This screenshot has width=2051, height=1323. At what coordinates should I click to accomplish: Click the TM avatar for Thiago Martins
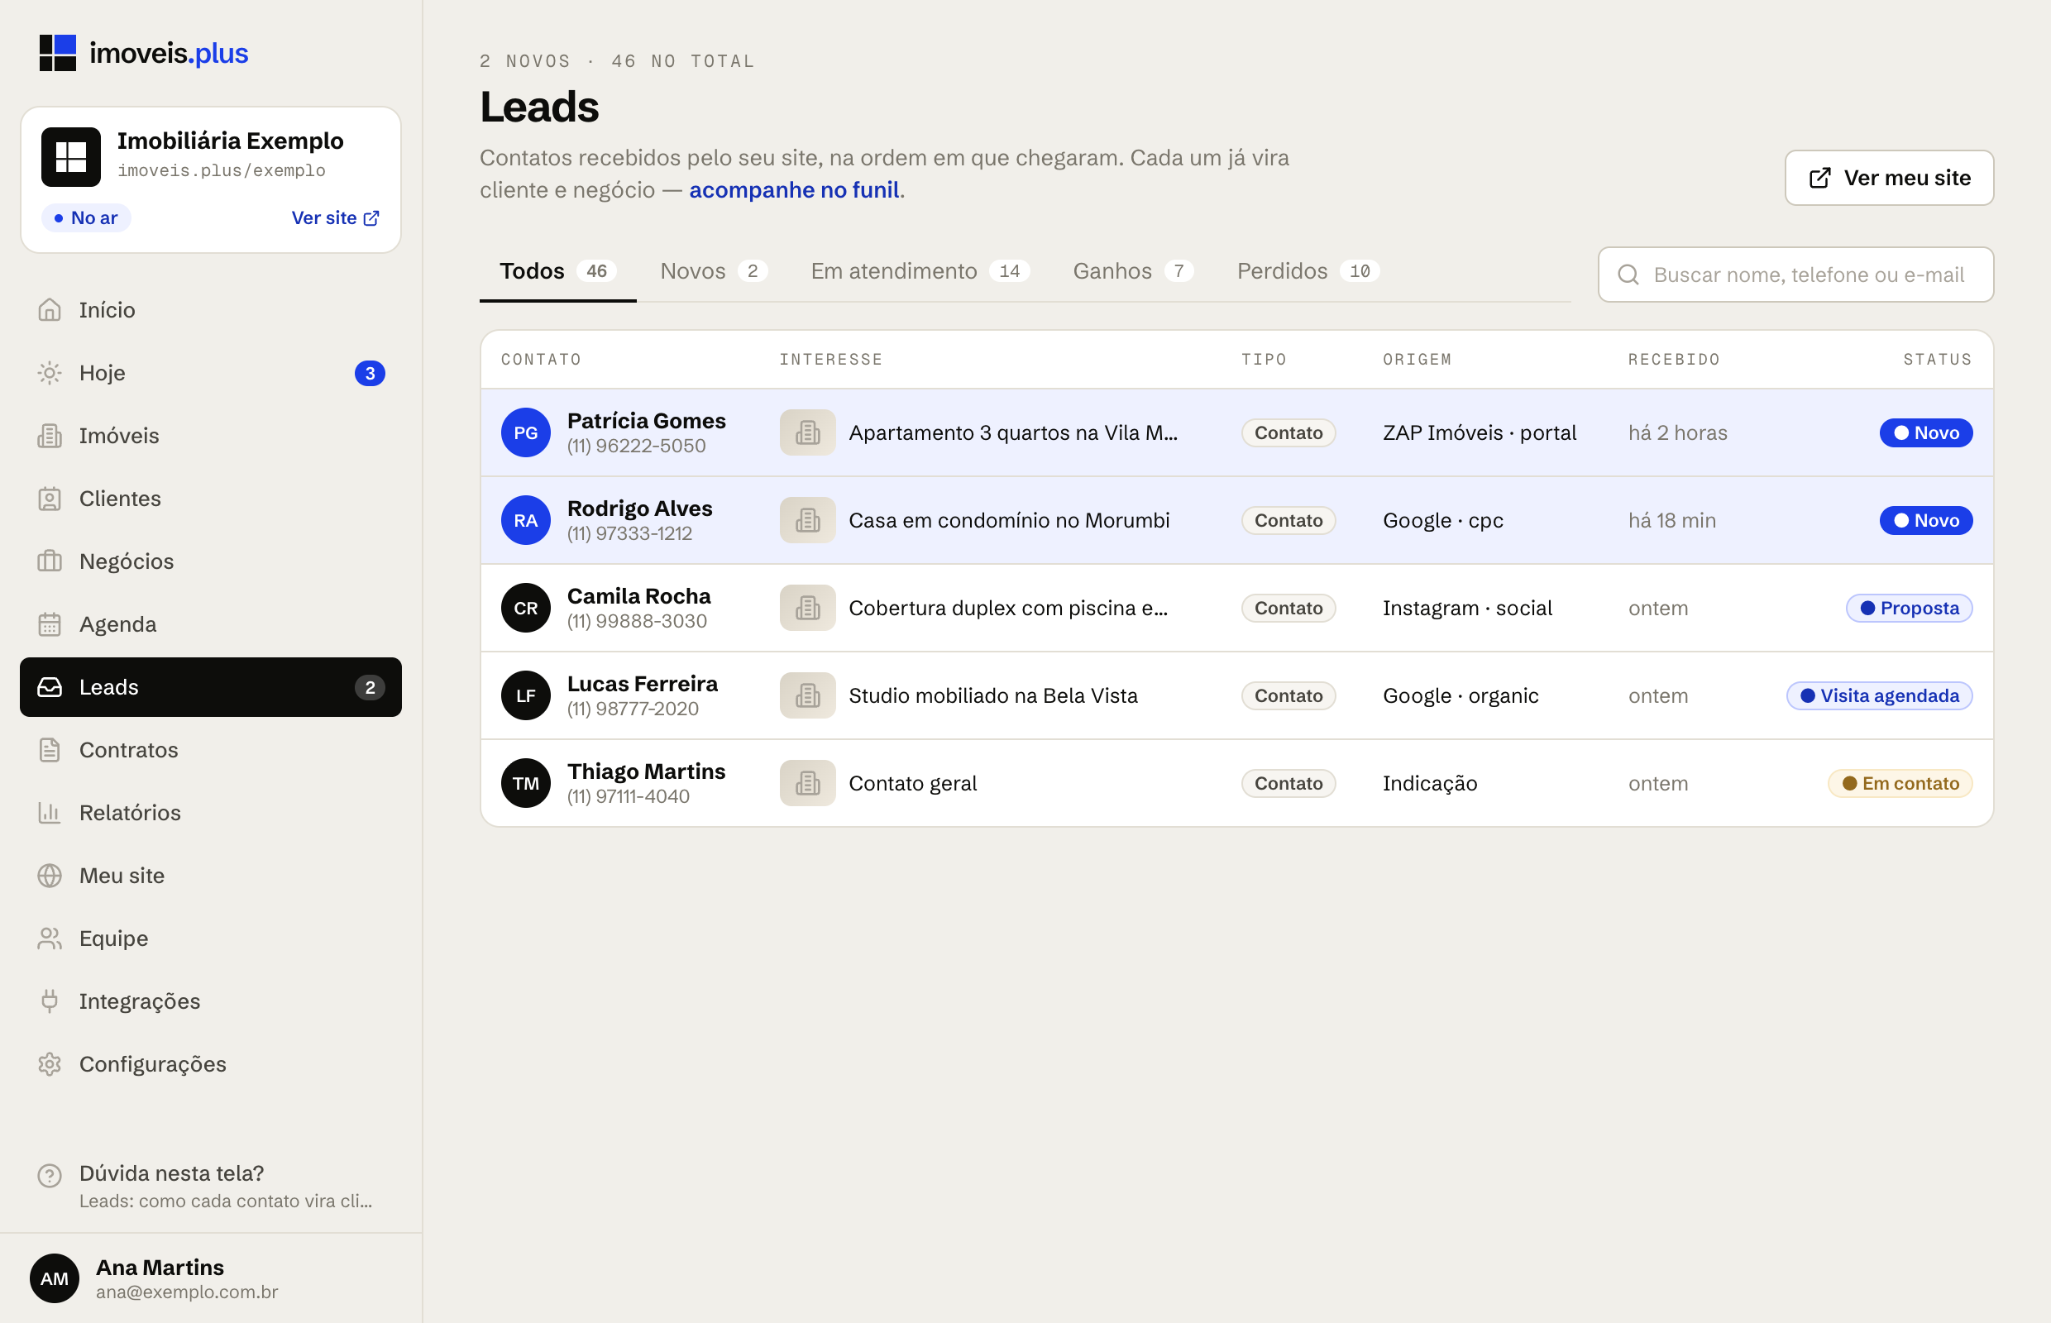[x=526, y=784]
